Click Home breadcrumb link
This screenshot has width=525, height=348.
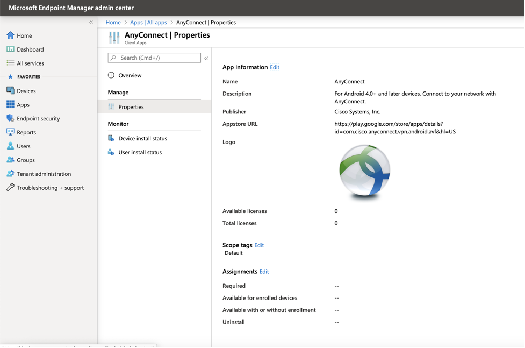(x=113, y=22)
